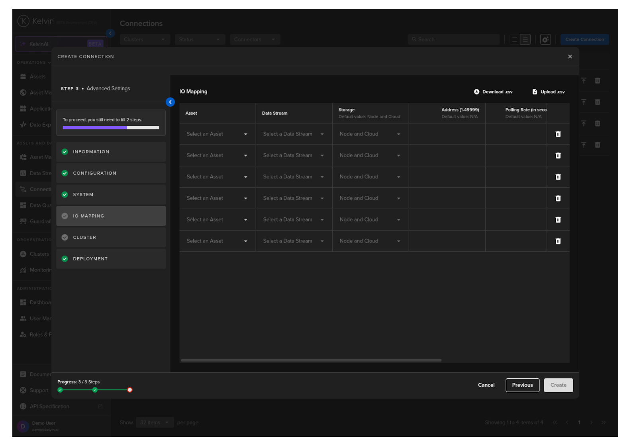Click the first row Address input field
Screen dimensions: 631x446
coord(447,134)
